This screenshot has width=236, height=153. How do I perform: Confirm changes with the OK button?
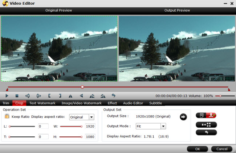coord(198,149)
